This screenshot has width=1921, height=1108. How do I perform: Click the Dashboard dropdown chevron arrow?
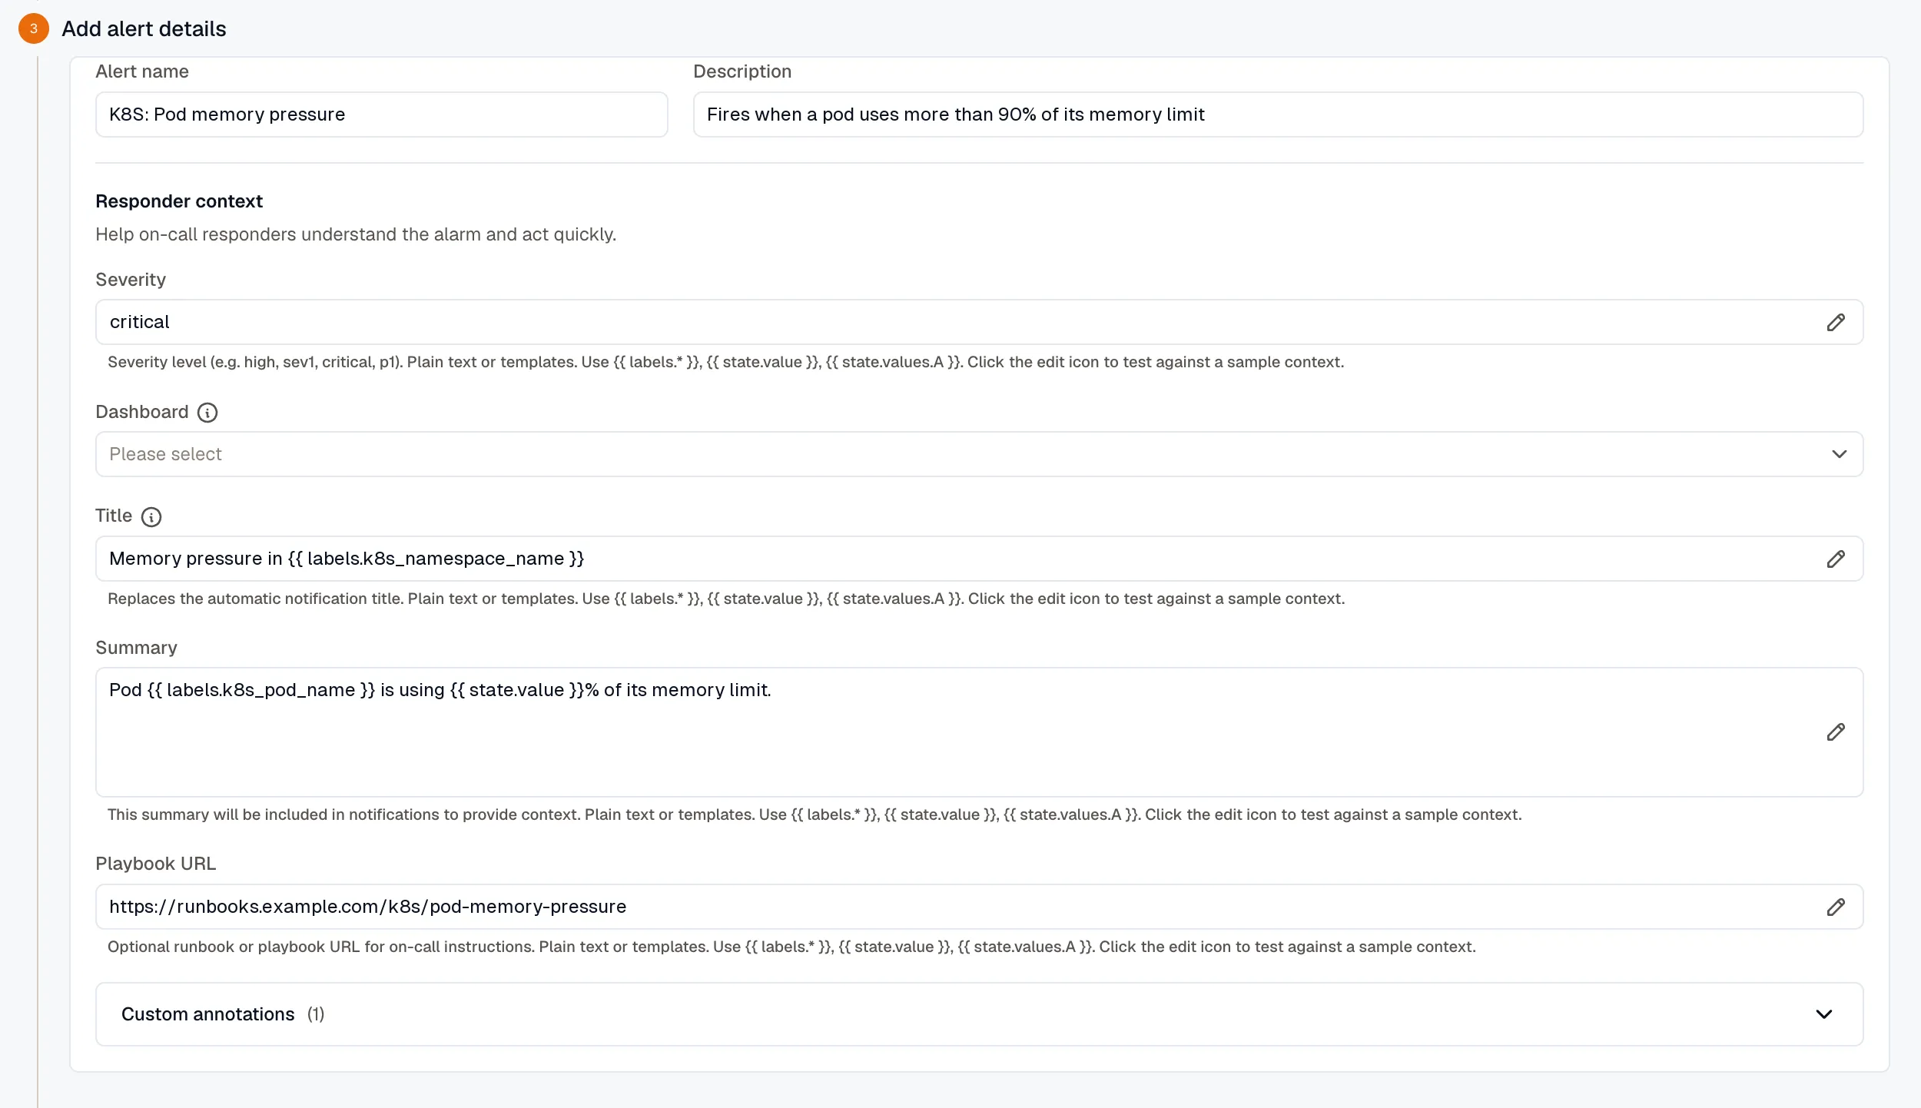tap(1839, 454)
